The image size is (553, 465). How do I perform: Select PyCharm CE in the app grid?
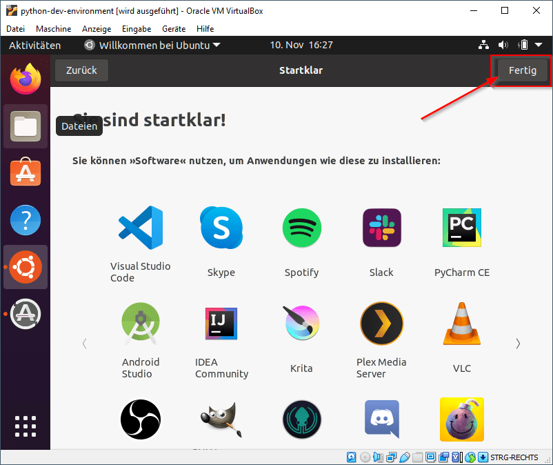461,228
